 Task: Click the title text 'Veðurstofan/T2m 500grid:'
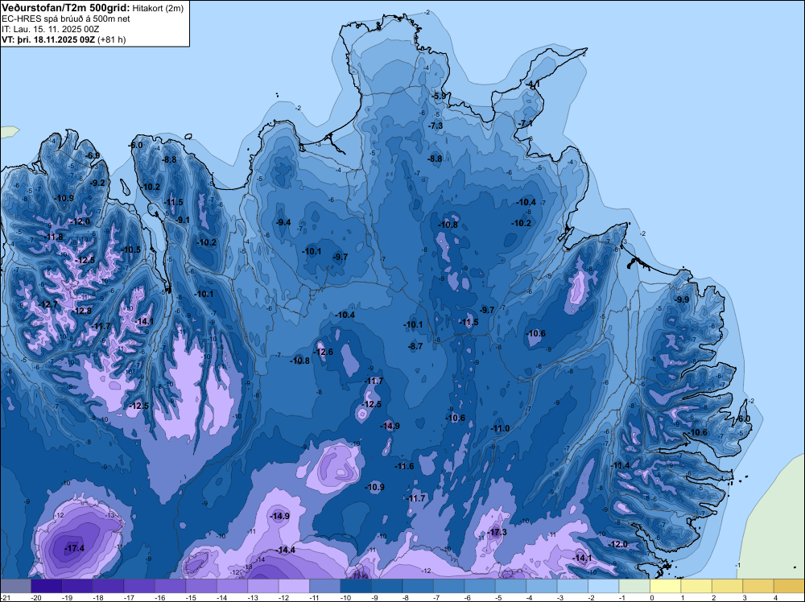click(66, 8)
